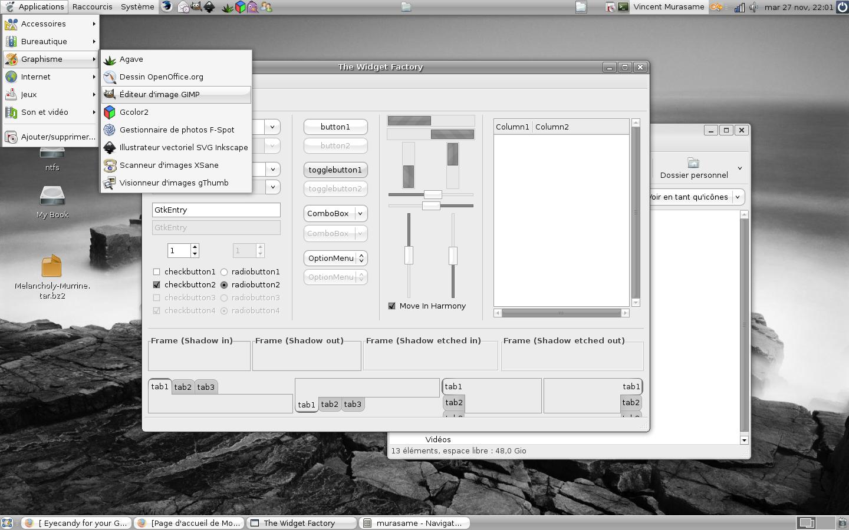This screenshot has height=530, width=849.
Task: Increment the spin button showing 1
Action: [195, 247]
